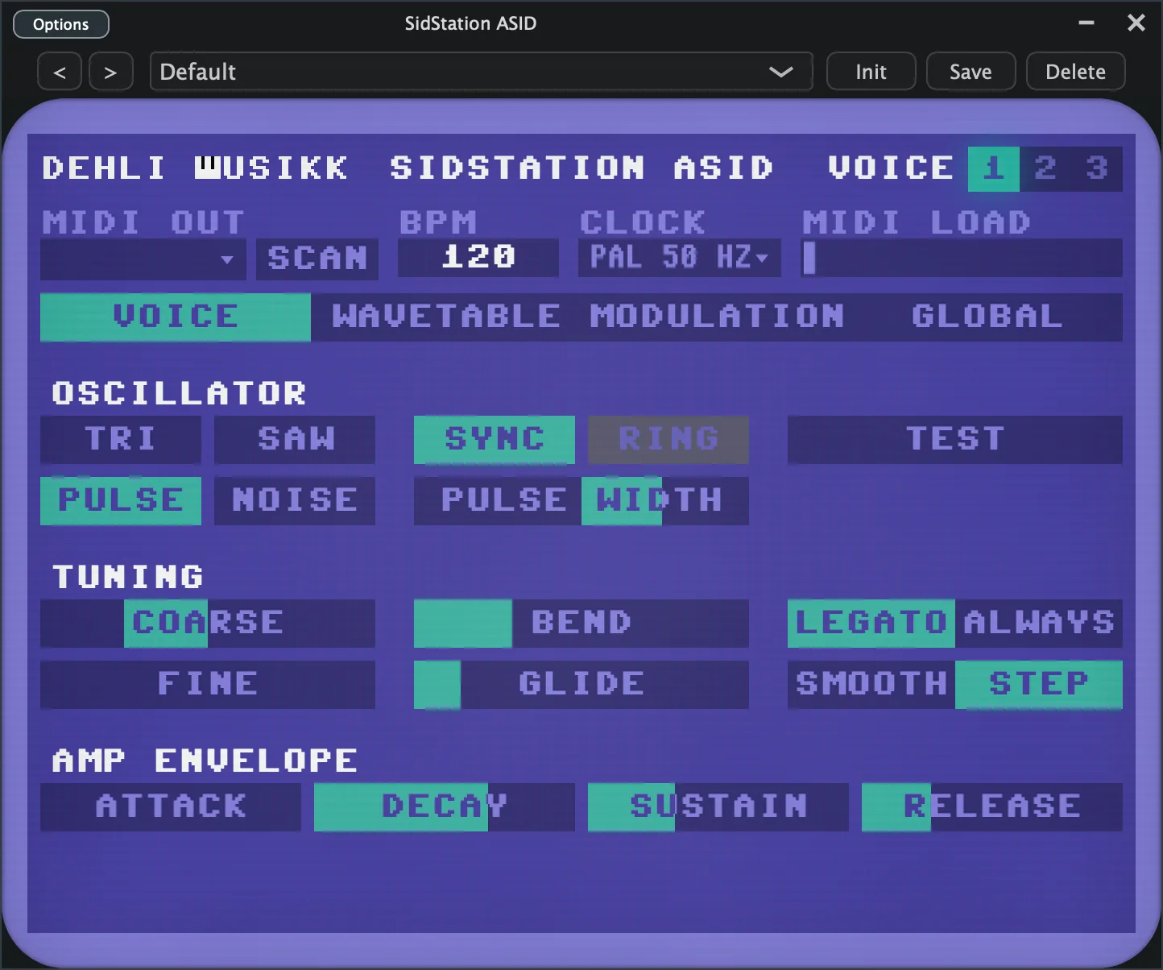Minimize the SidStation ASID window

coord(1086,23)
